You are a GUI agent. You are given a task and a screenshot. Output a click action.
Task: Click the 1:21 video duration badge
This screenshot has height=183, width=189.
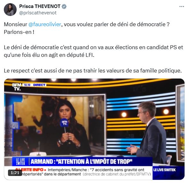pyautogui.click(x=15, y=173)
